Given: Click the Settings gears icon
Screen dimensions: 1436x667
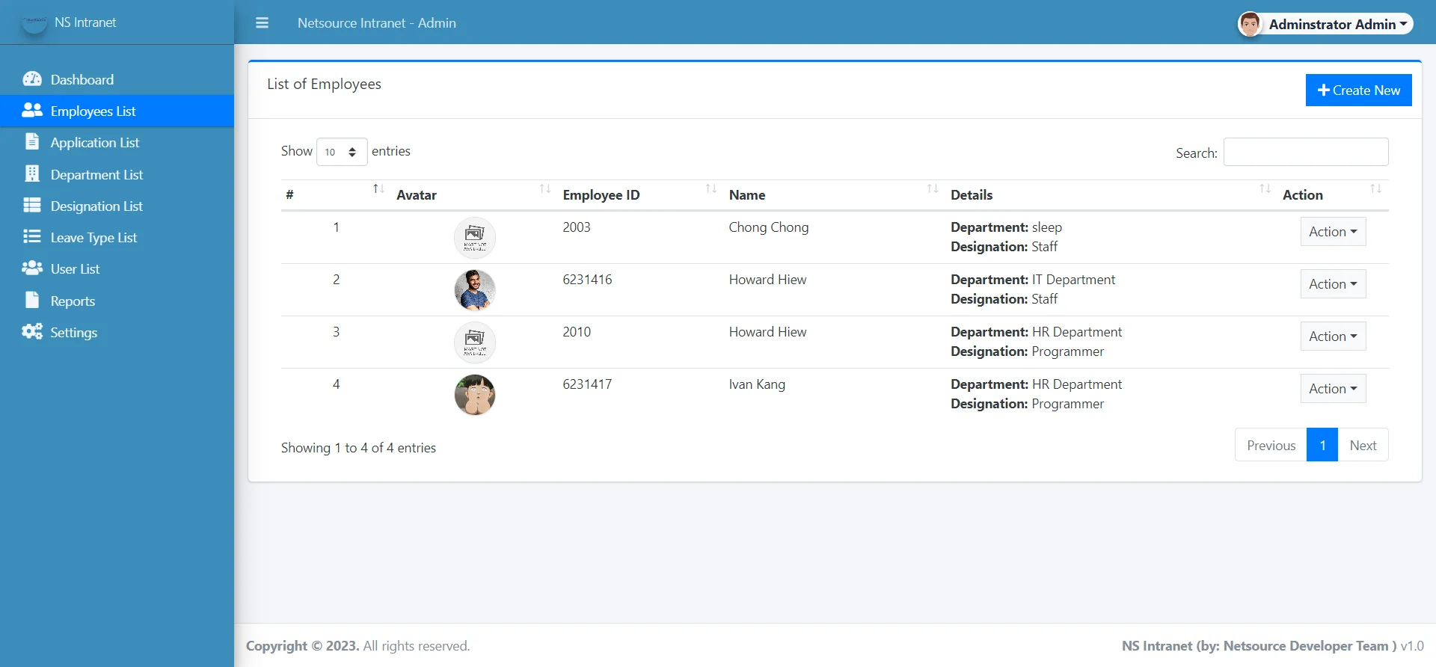Looking at the screenshot, I should pyautogui.click(x=32, y=332).
